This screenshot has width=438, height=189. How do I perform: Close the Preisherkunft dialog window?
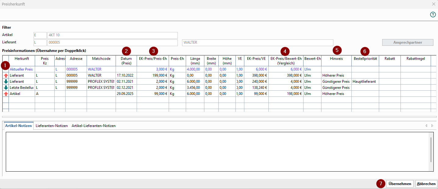[x=433, y=4]
